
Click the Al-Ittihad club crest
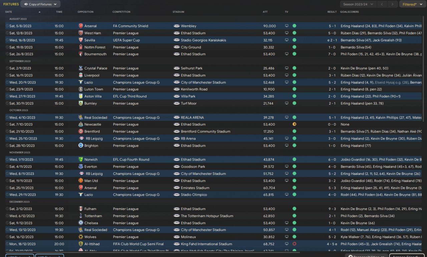click(x=80, y=244)
